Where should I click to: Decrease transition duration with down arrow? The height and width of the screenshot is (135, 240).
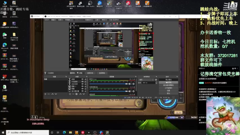point(156,83)
